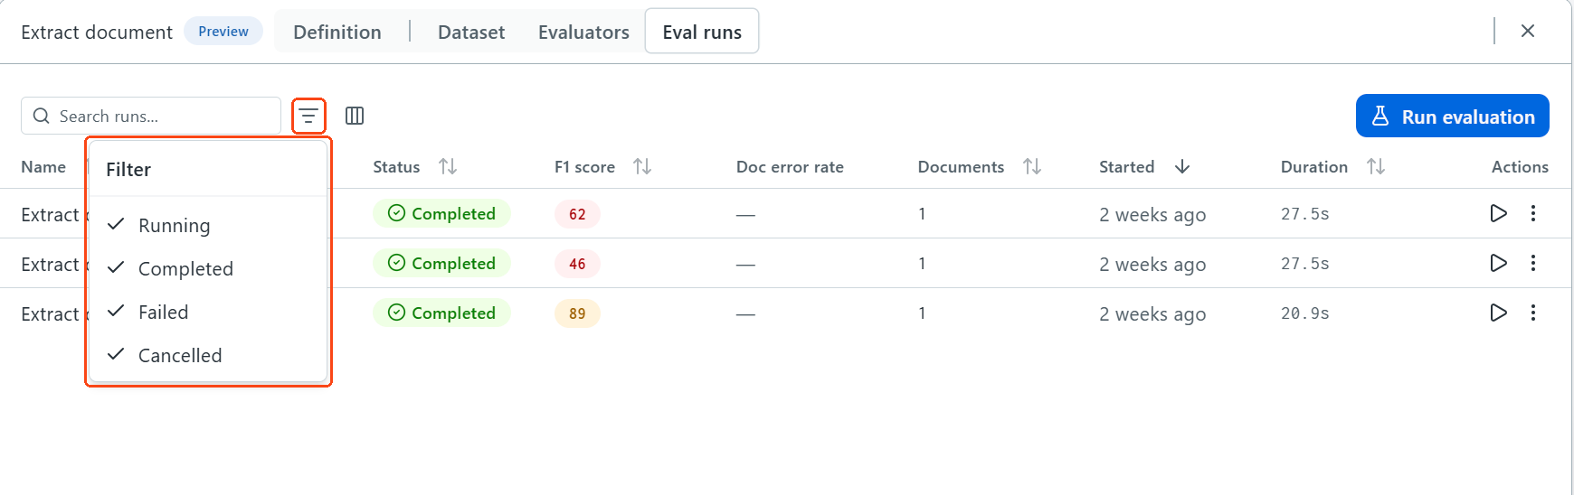Toggle the Failed filter option

coord(208,312)
